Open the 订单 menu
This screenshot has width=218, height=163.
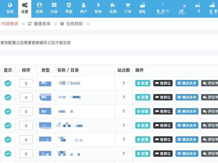tap(128, 8)
